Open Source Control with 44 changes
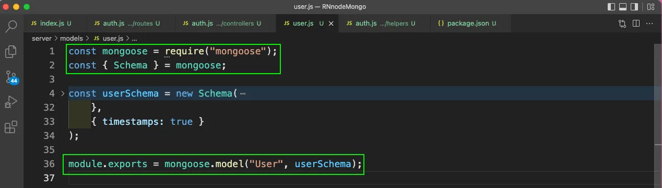The image size is (662, 188). tap(11, 77)
